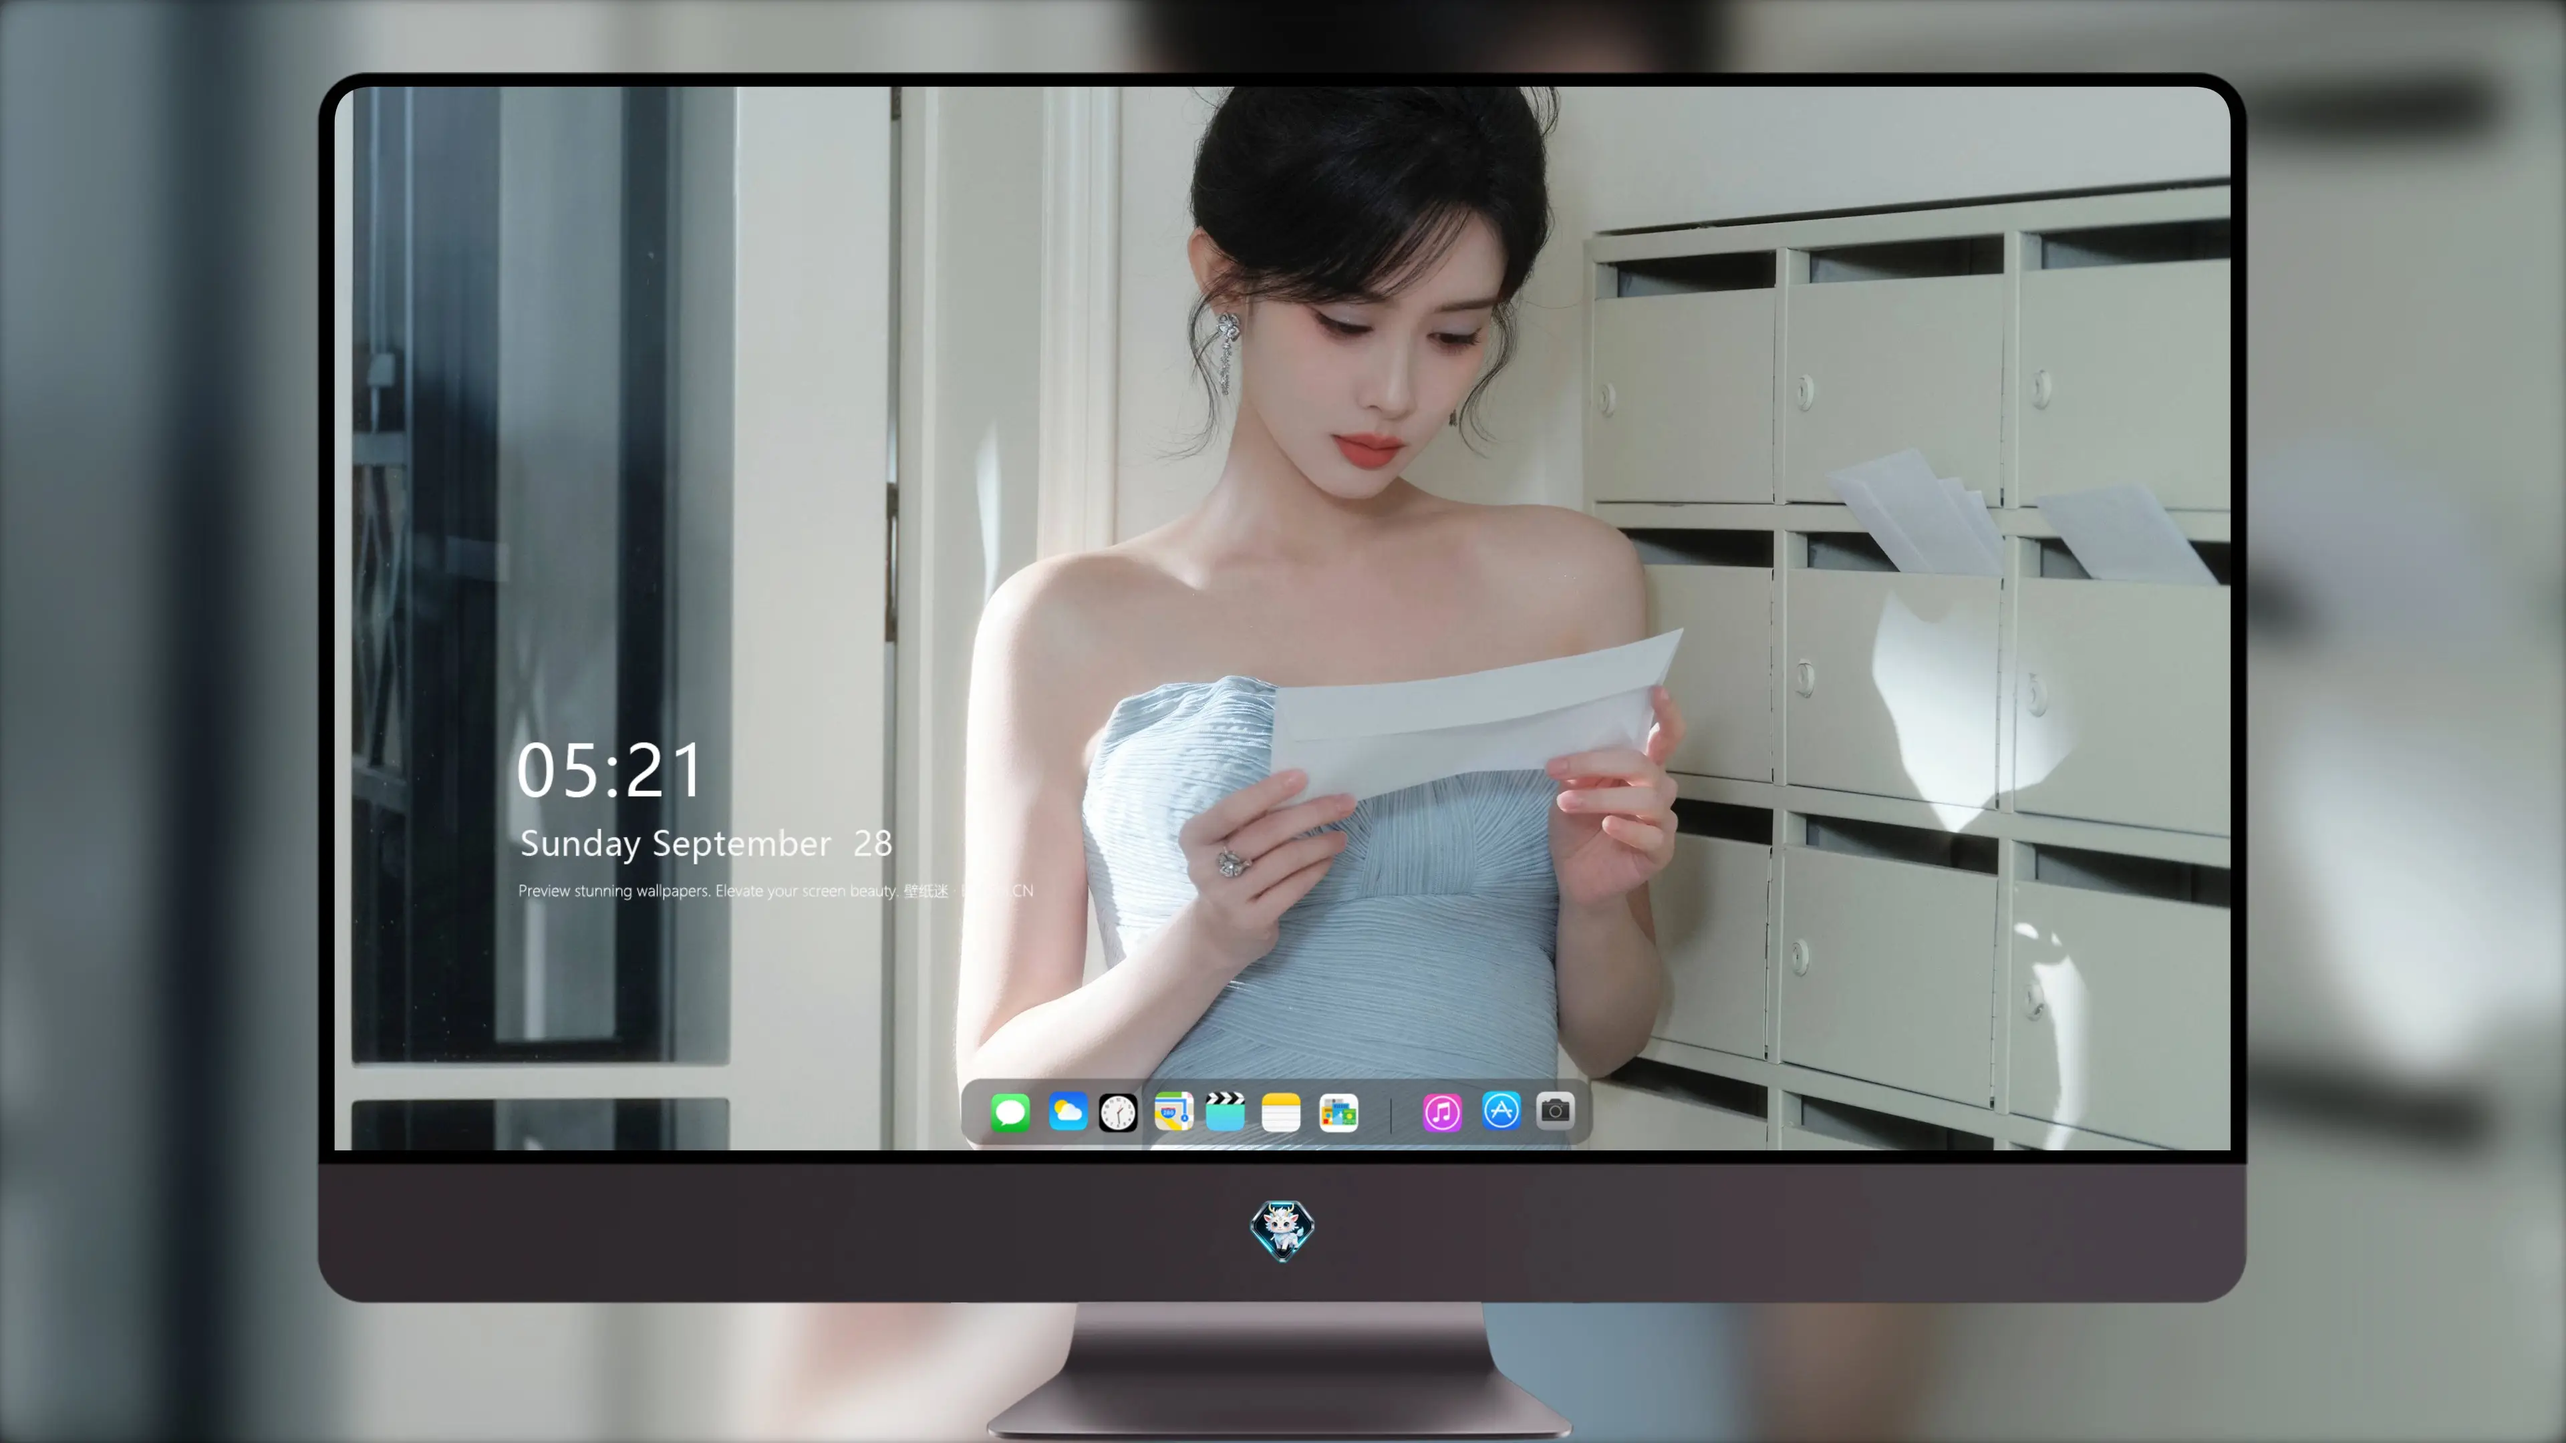Open the yellow Notes app
This screenshot has height=1443, width=2566.
pos(1281,1112)
